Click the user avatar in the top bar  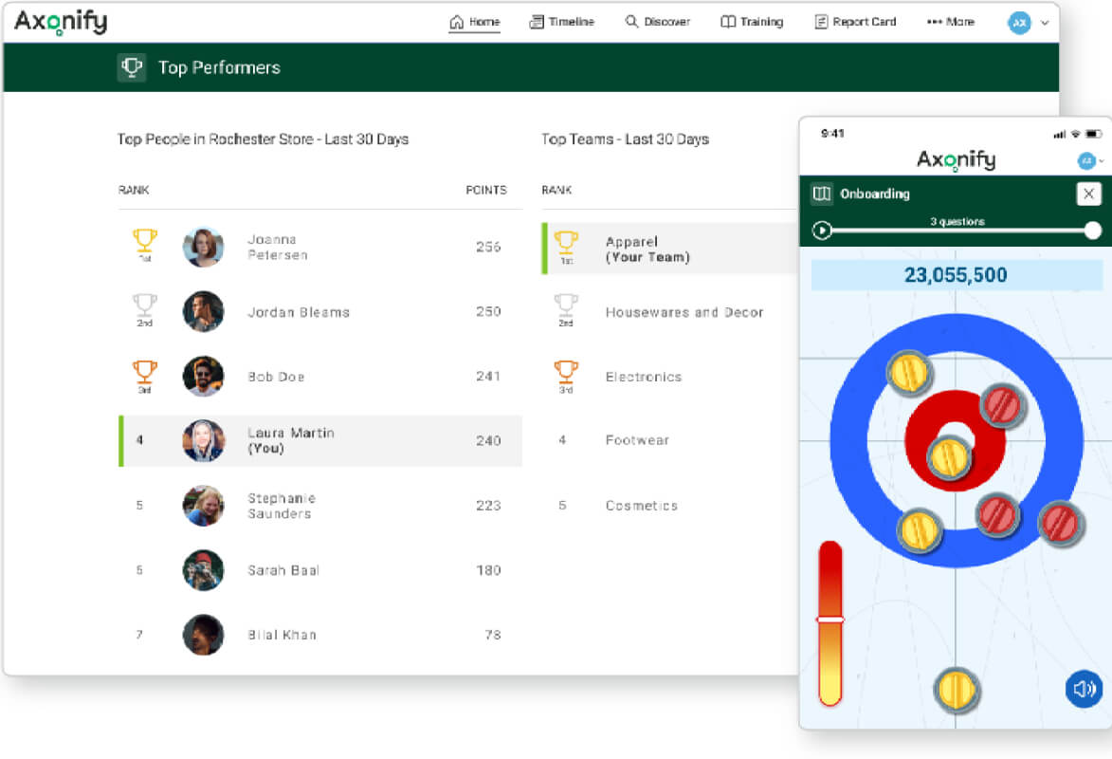pos(1019,23)
